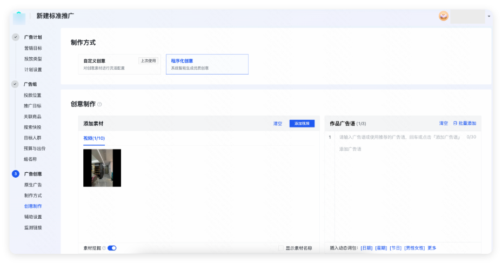The width and height of the screenshot is (502, 263).
Task: Expand the account dropdown arrow
Action: tap(489, 16)
